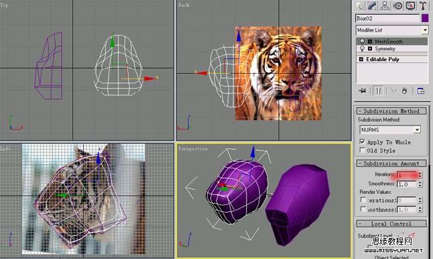Open the Utilities hammer tab

pyautogui.click(x=423, y=5)
